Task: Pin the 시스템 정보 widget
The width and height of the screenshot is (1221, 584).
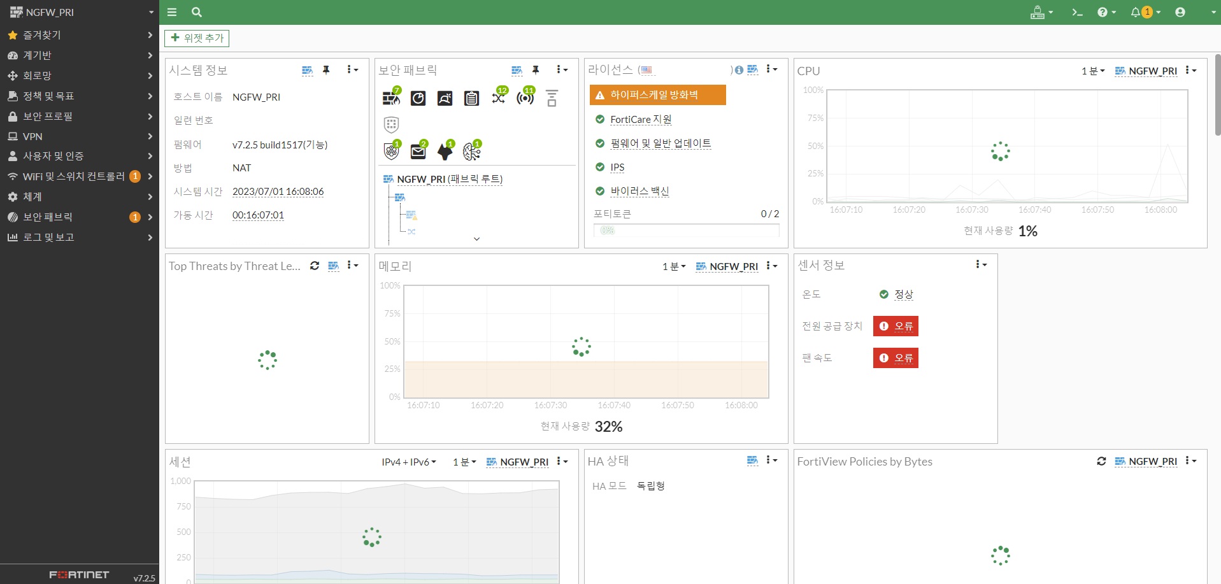Action: 326,70
